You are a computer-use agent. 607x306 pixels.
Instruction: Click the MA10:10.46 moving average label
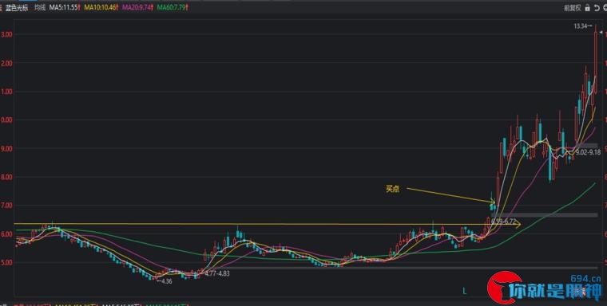101,7
